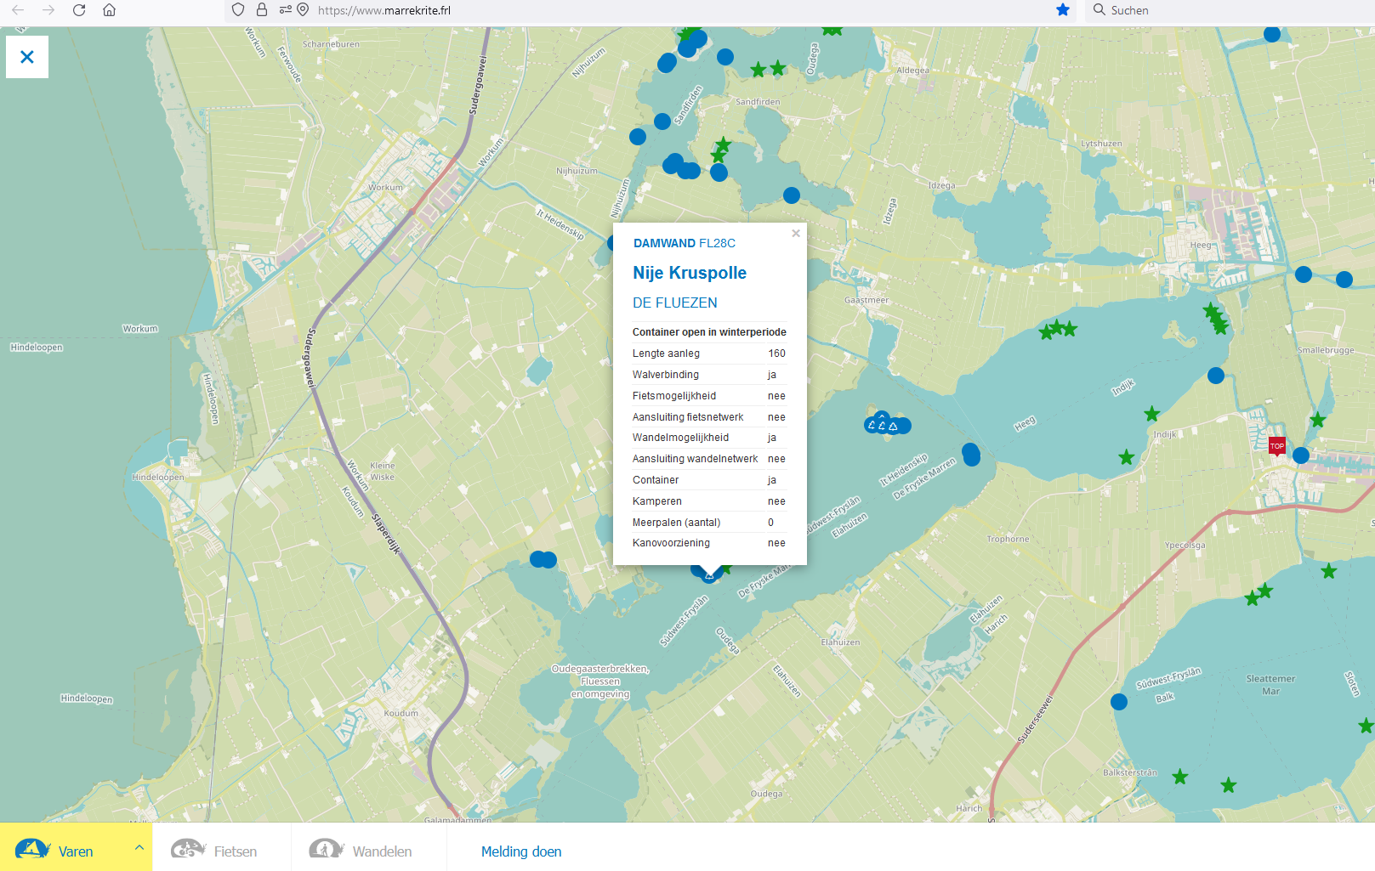Screen dimensions: 1375x871
Task: Focus the Suchen search field
Action: click(1224, 10)
